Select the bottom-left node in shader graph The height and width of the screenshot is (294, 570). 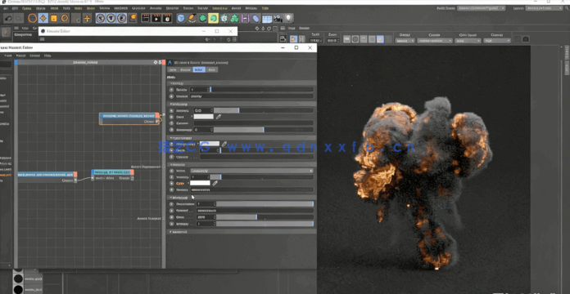(x=47, y=177)
